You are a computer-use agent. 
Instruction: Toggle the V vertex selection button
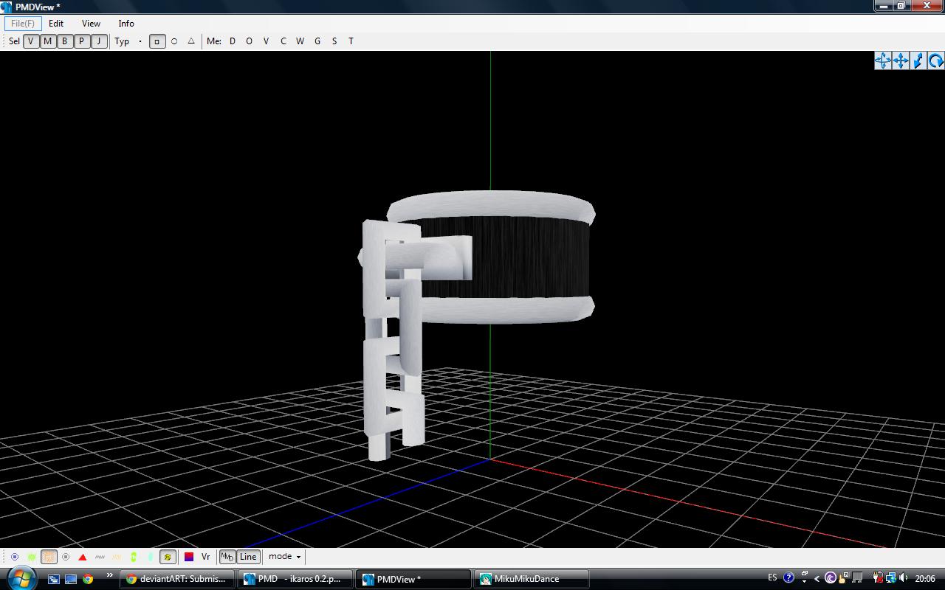[x=31, y=41]
